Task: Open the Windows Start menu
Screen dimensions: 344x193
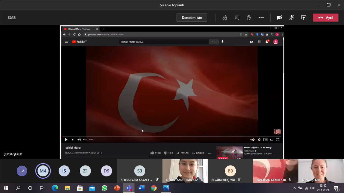Action: (6, 188)
